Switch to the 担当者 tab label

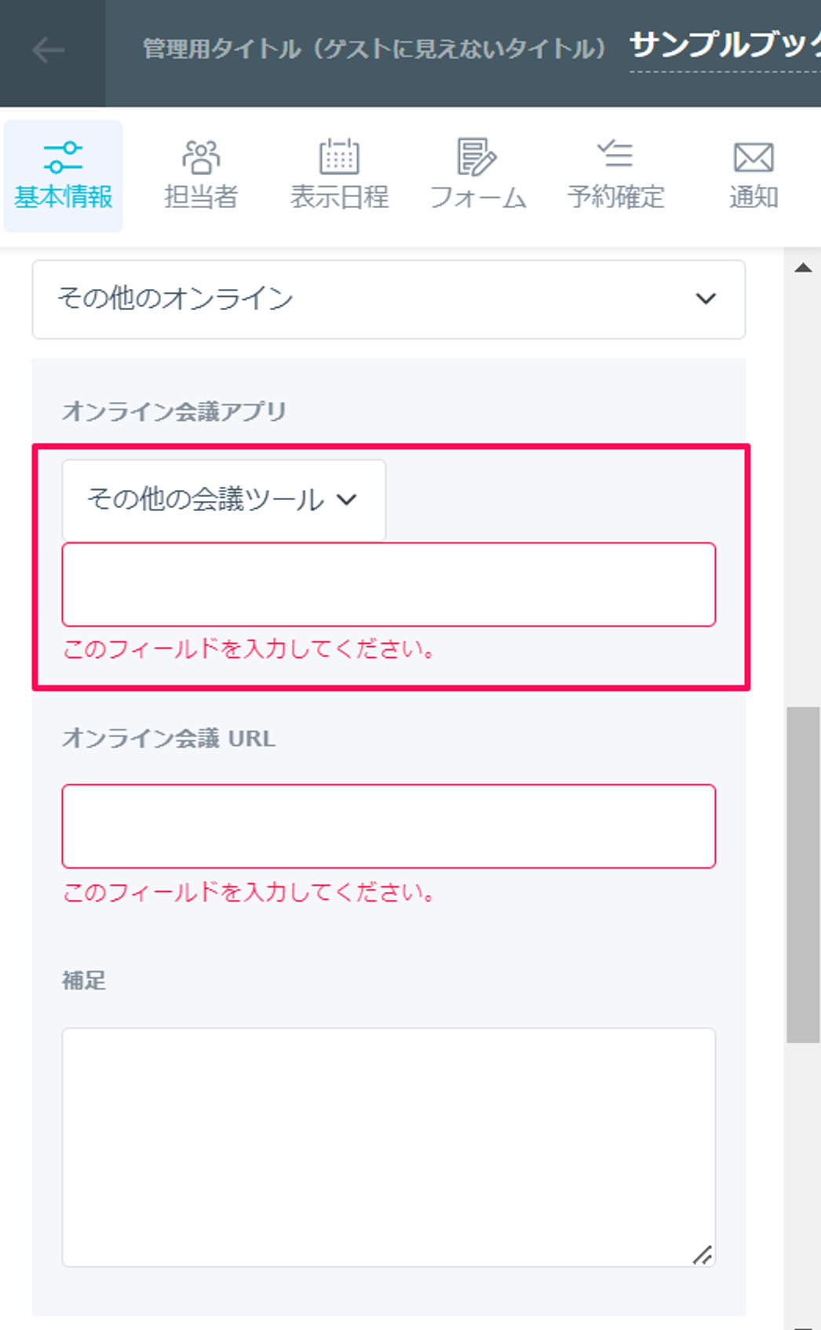pyautogui.click(x=201, y=196)
